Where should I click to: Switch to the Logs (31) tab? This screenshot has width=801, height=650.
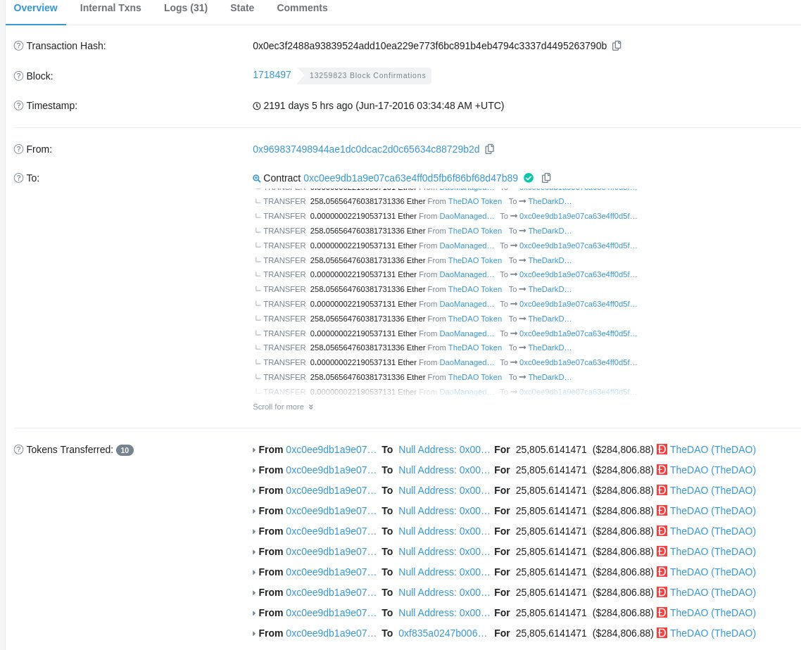(185, 8)
